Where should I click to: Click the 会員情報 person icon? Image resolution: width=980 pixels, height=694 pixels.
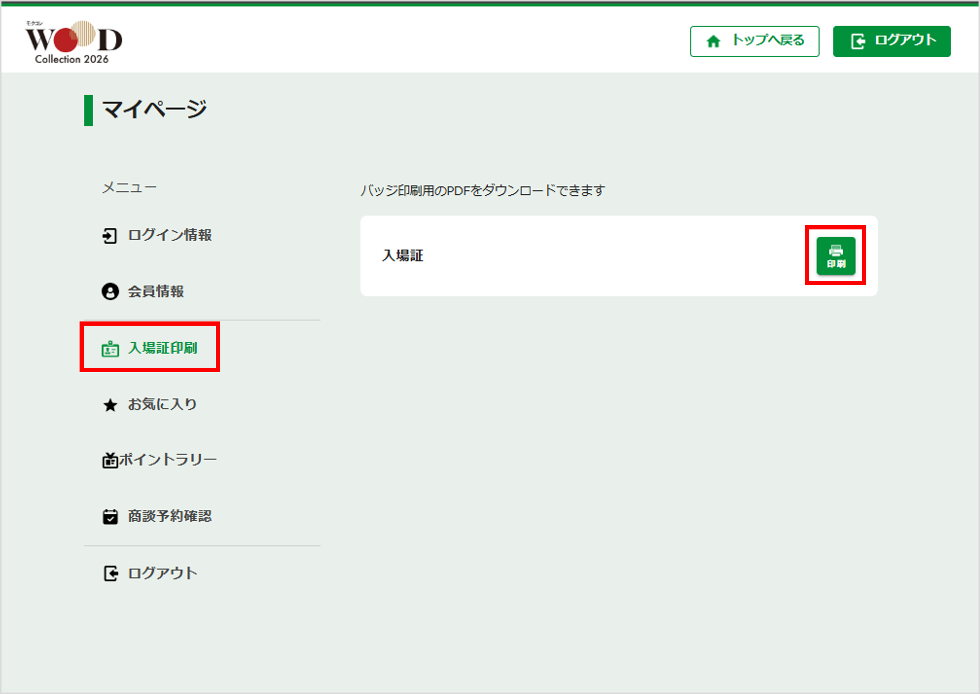[110, 291]
